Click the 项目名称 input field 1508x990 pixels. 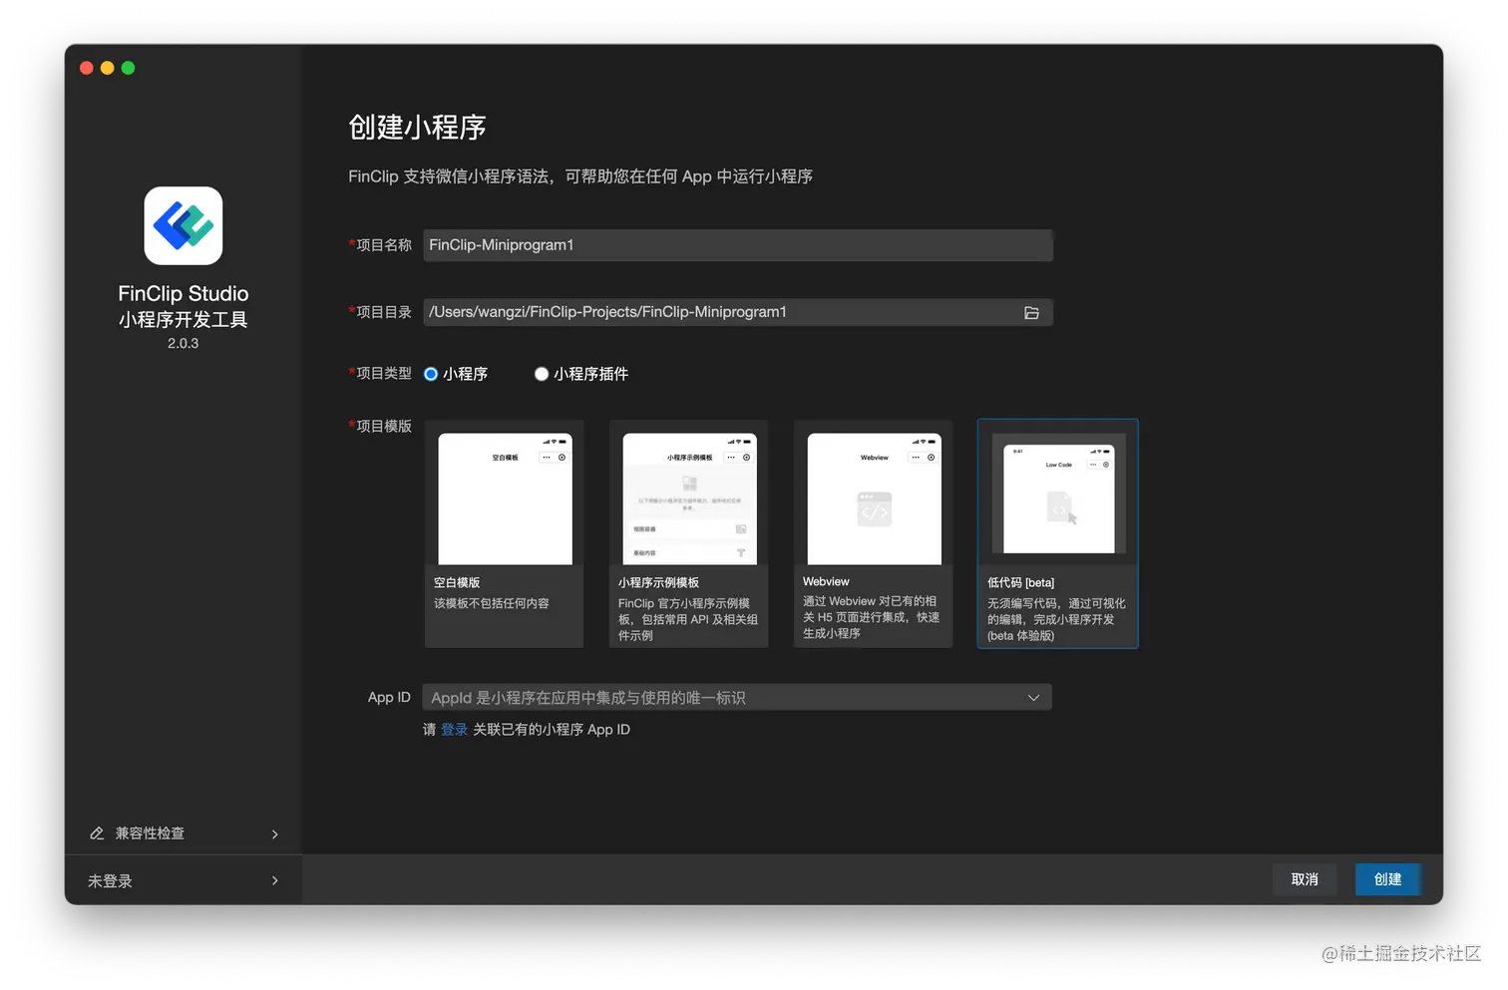click(738, 245)
